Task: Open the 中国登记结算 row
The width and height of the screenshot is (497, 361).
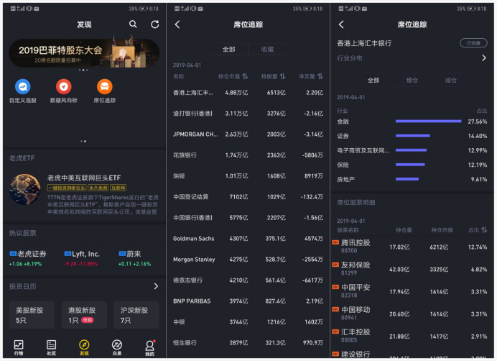Action: (248, 197)
